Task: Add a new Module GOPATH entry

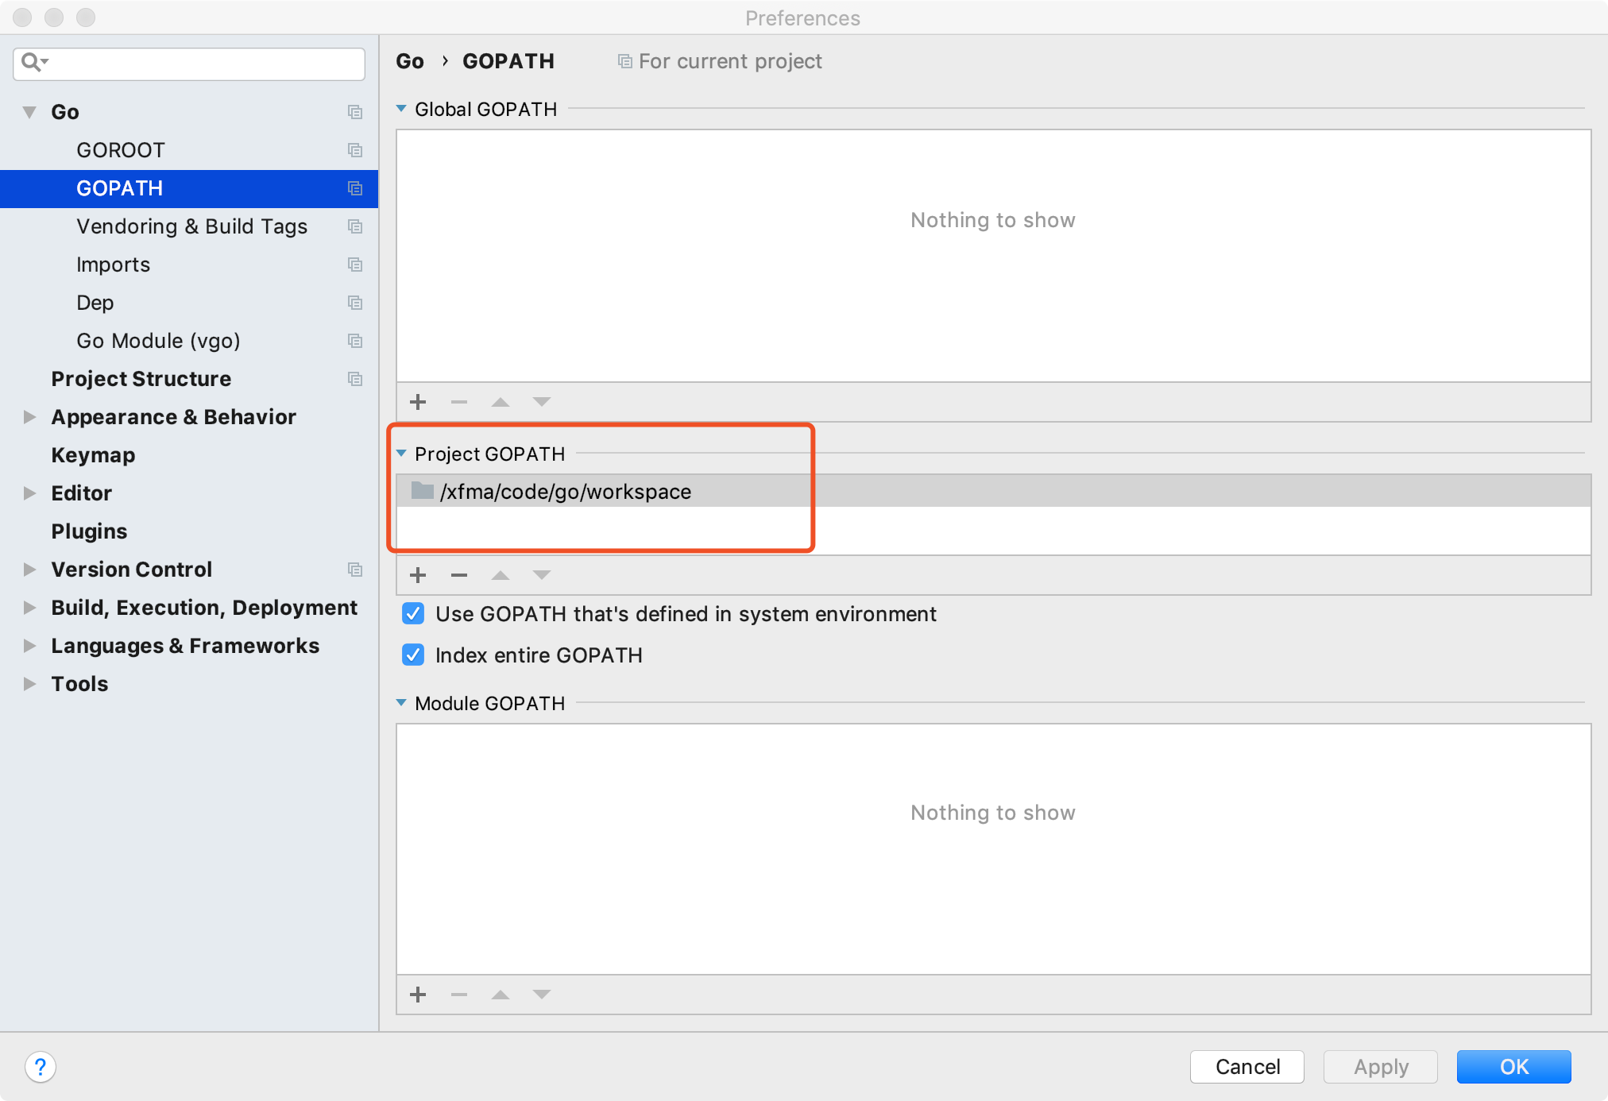Action: [x=418, y=995]
